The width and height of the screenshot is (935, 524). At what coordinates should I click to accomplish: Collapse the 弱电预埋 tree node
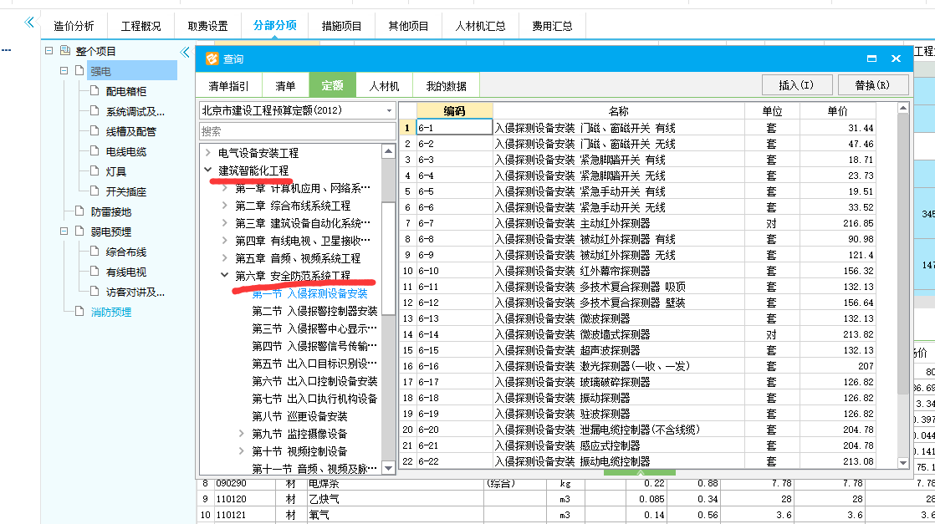pos(64,231)
